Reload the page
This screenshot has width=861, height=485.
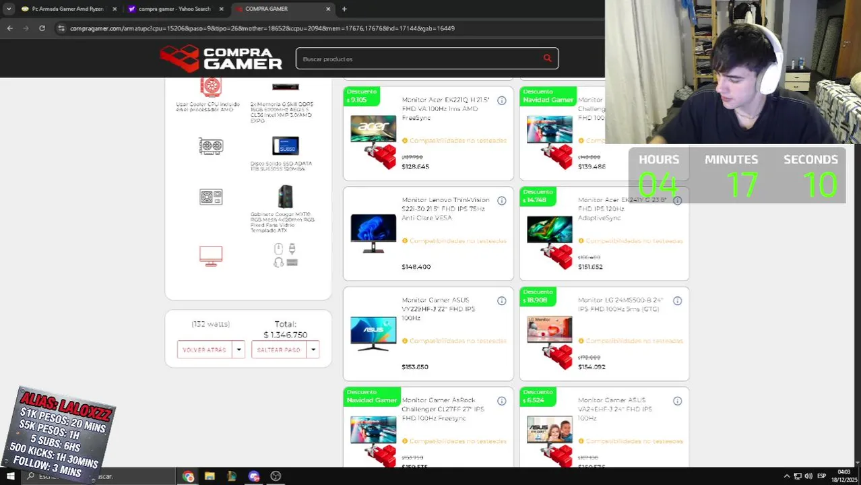(x=42, y=28)
